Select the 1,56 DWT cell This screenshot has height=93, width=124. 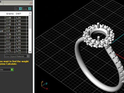point(21,24)
